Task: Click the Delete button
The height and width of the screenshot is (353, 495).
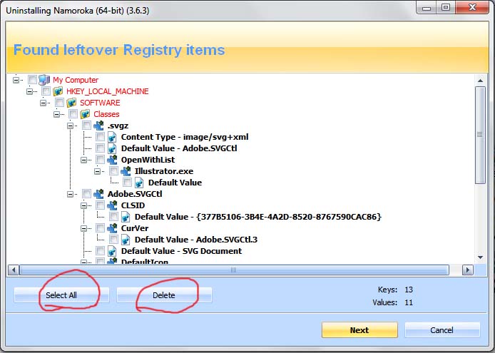Action: [164, 295]
